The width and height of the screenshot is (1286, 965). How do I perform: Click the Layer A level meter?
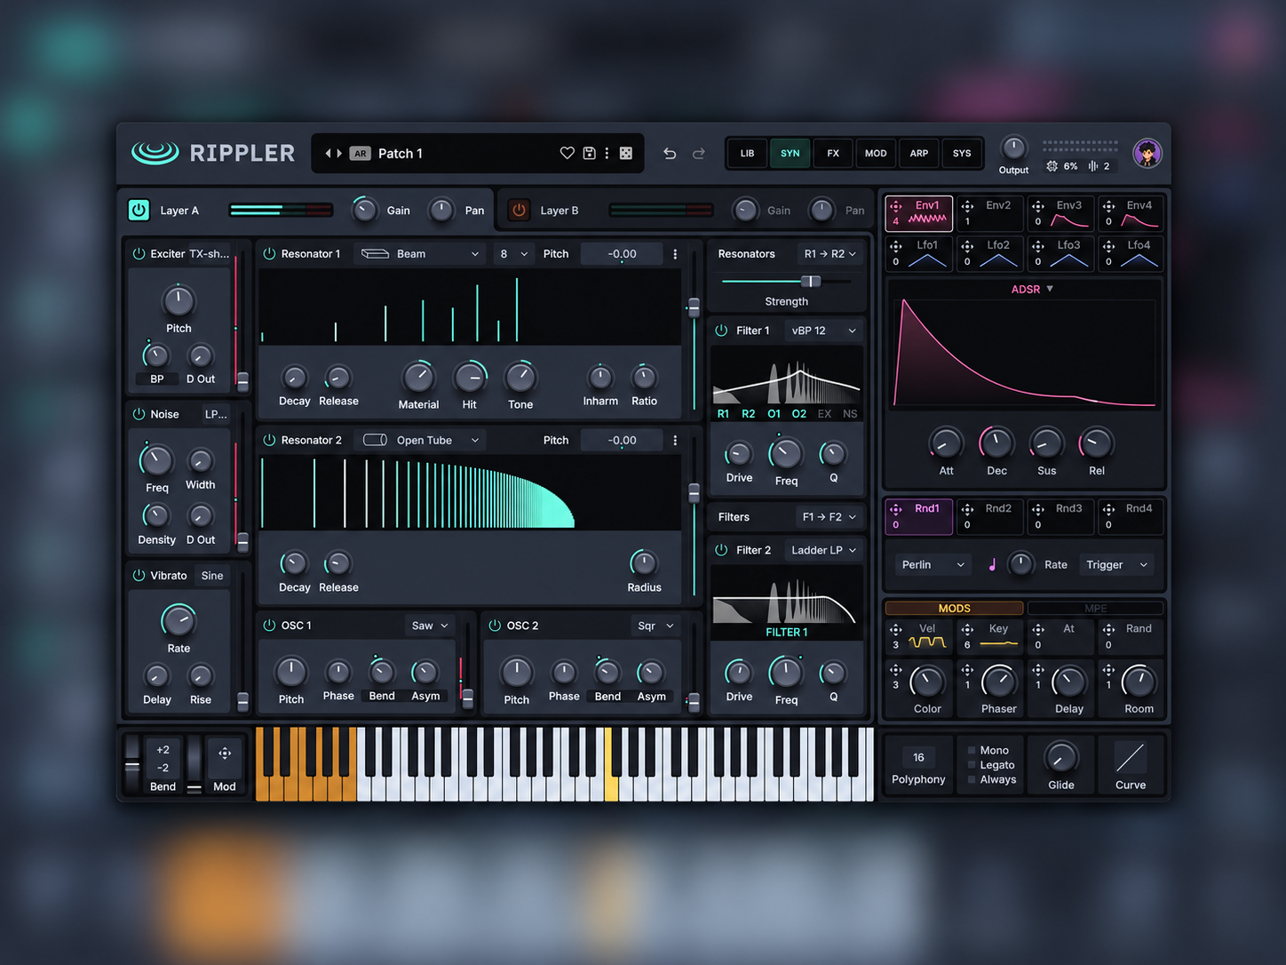click(x=281, y=211)
